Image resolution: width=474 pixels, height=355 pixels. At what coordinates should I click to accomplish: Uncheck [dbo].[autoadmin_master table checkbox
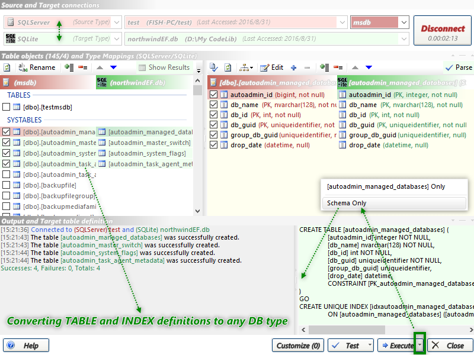[x=6, y=143]
